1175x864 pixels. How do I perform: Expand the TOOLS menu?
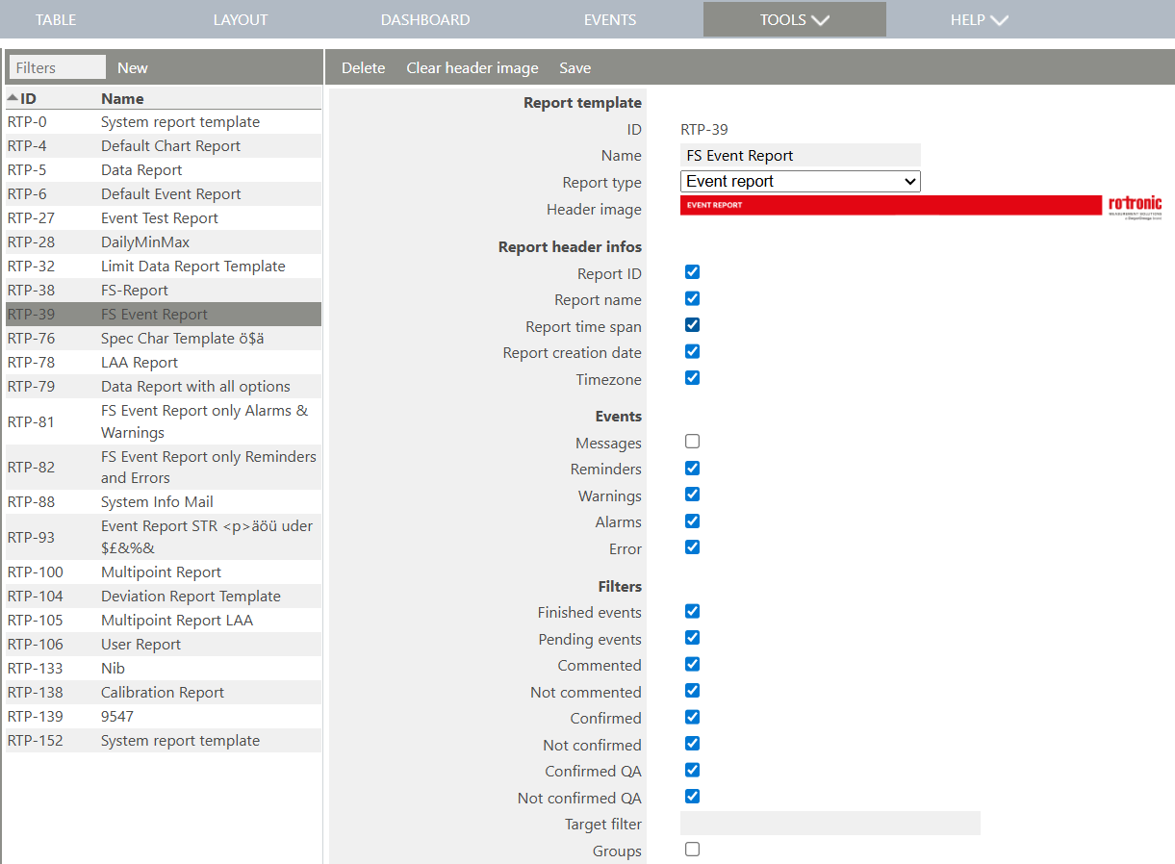tap(794, 19)
